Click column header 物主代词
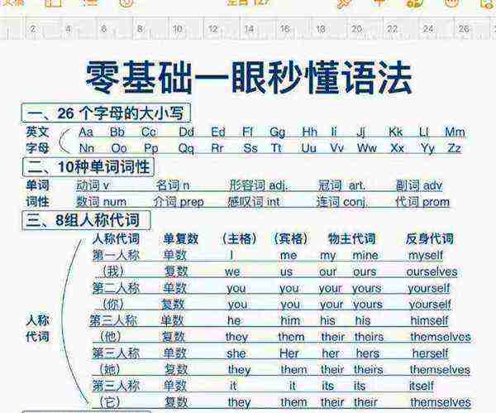 pyautogui.click(x=352, y=238)
